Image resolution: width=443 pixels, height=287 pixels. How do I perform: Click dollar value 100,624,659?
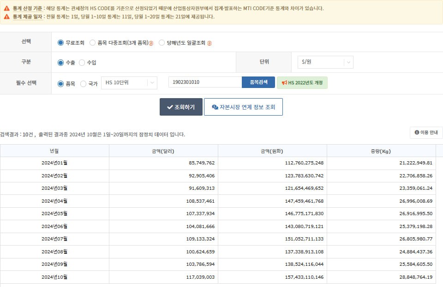(x=200, y=252)
